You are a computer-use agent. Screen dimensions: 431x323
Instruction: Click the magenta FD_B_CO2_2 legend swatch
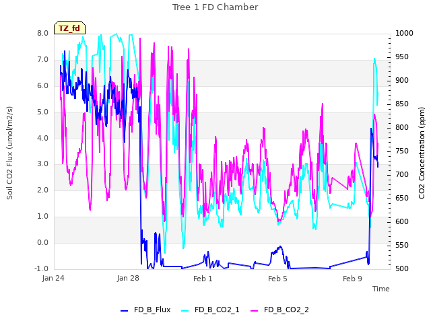pyautogui.click(x=255, y=311)
